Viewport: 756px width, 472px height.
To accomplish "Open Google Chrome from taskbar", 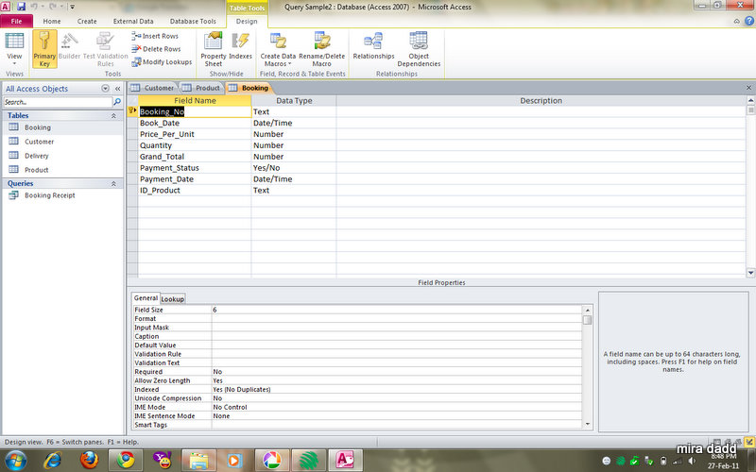I will tap(126, 461).
